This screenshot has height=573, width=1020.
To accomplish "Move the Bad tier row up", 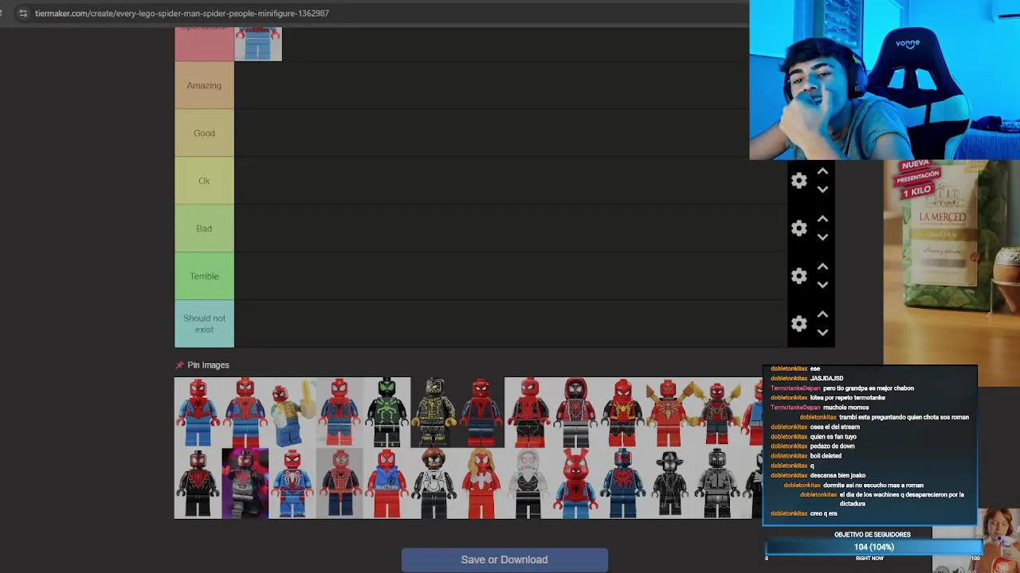I will [x=822, y=219].
